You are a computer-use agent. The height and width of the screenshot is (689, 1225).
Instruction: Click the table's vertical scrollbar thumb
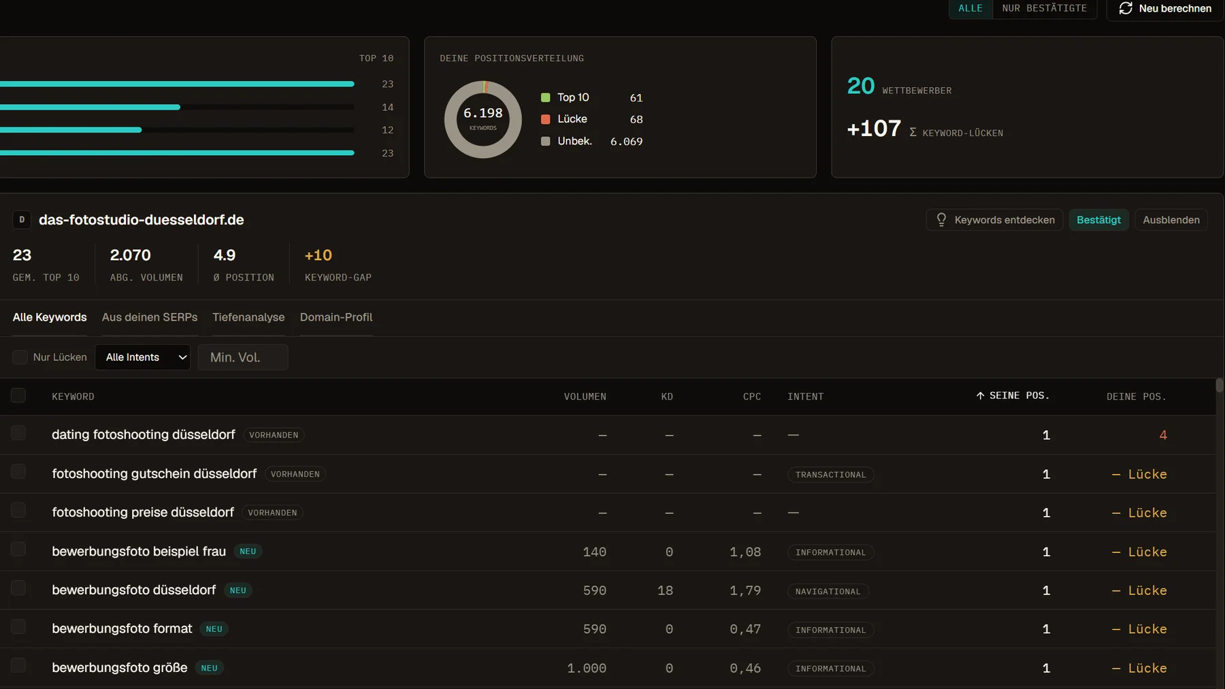pyautogui.click(x=1220, y=385)
